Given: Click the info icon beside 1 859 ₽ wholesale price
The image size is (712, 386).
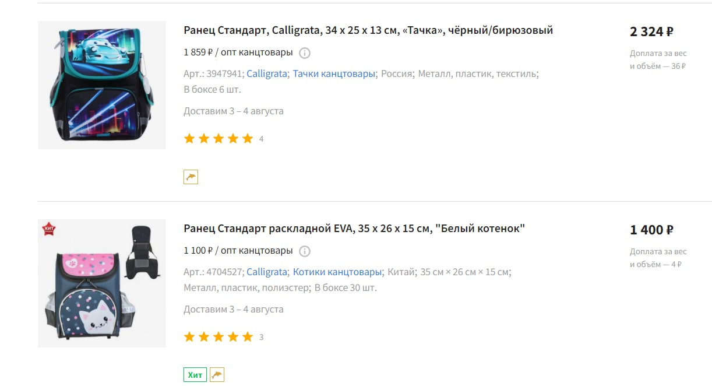Looking at the screenshot, I should [305, 53].
